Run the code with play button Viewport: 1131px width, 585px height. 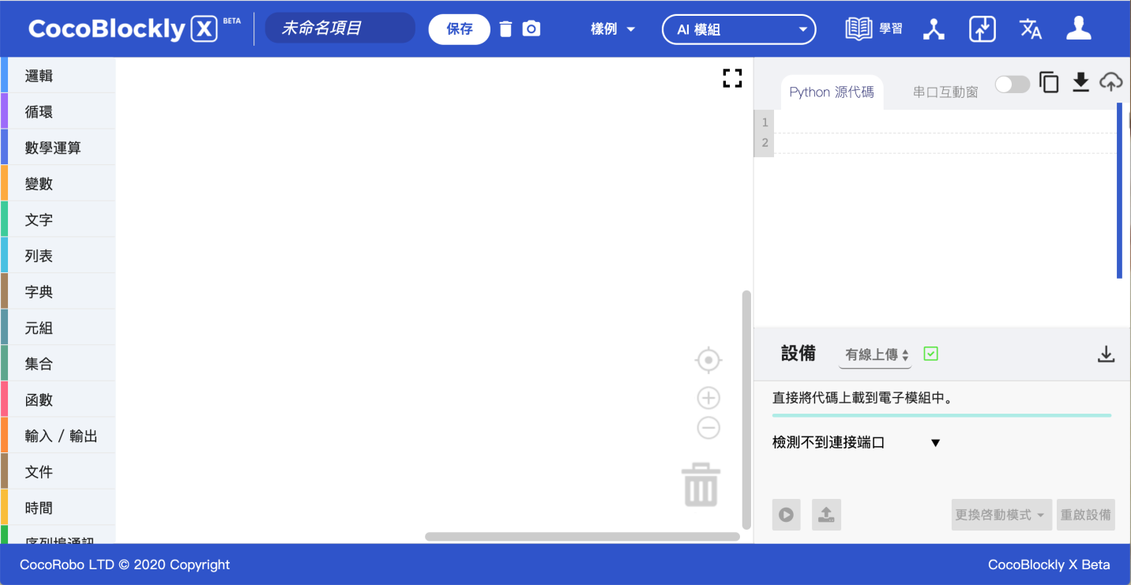click(x=786, y=515)
